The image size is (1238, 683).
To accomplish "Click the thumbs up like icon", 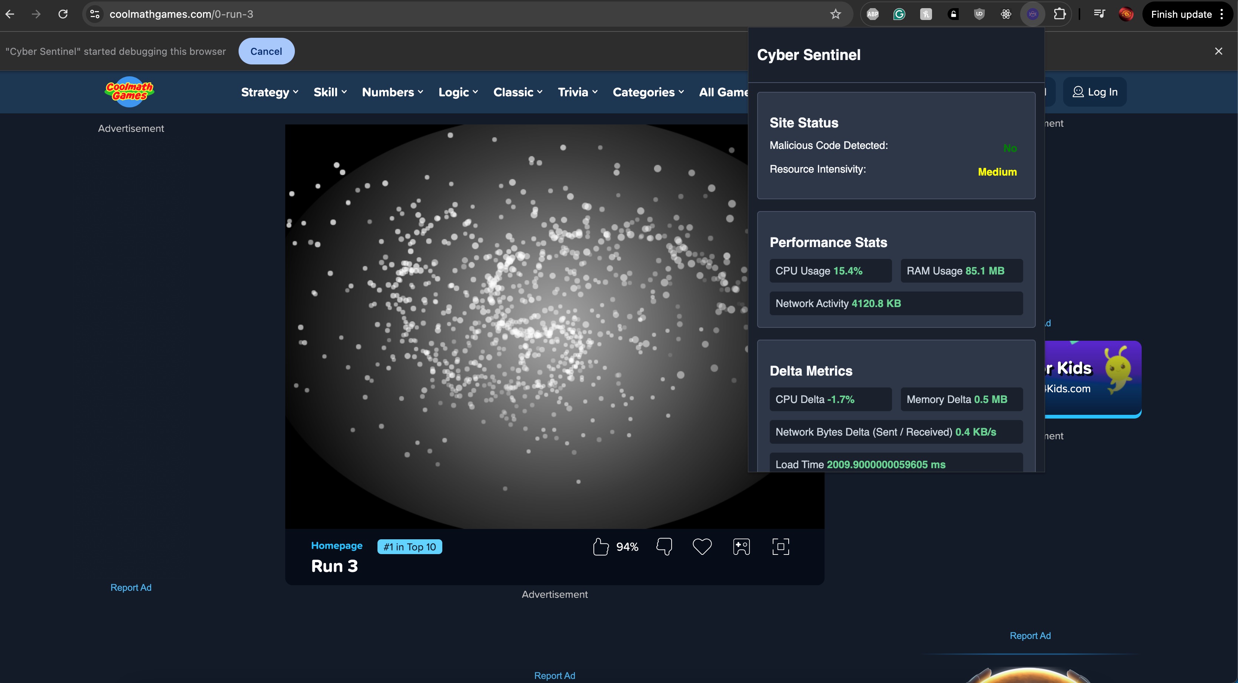I will pos(601,546).
